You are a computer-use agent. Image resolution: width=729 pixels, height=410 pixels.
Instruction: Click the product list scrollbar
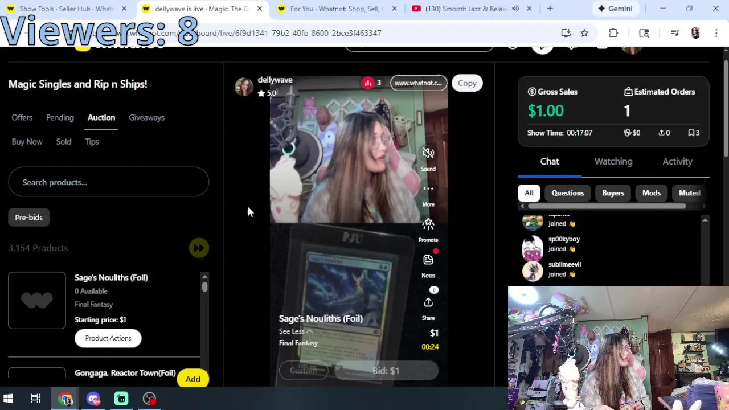point(204,286)
